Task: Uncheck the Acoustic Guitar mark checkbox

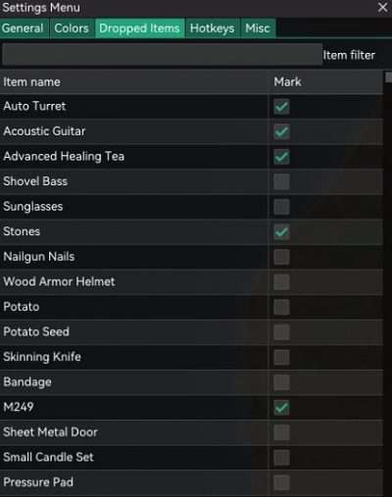Action: (281, 131)
